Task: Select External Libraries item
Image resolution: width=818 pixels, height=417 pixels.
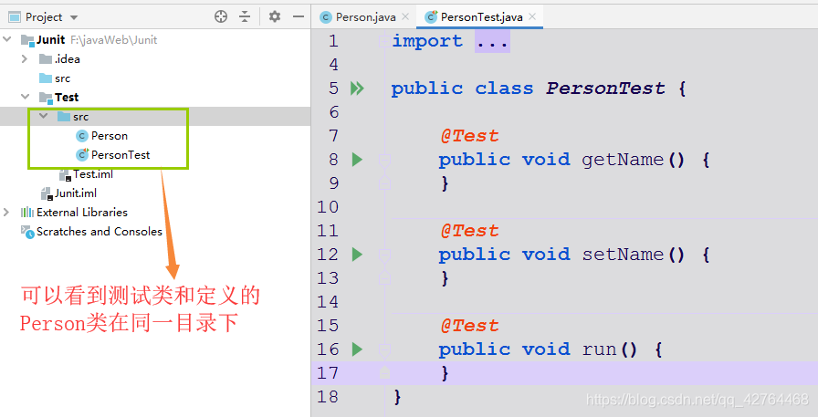Action: (x=82, y=212)
